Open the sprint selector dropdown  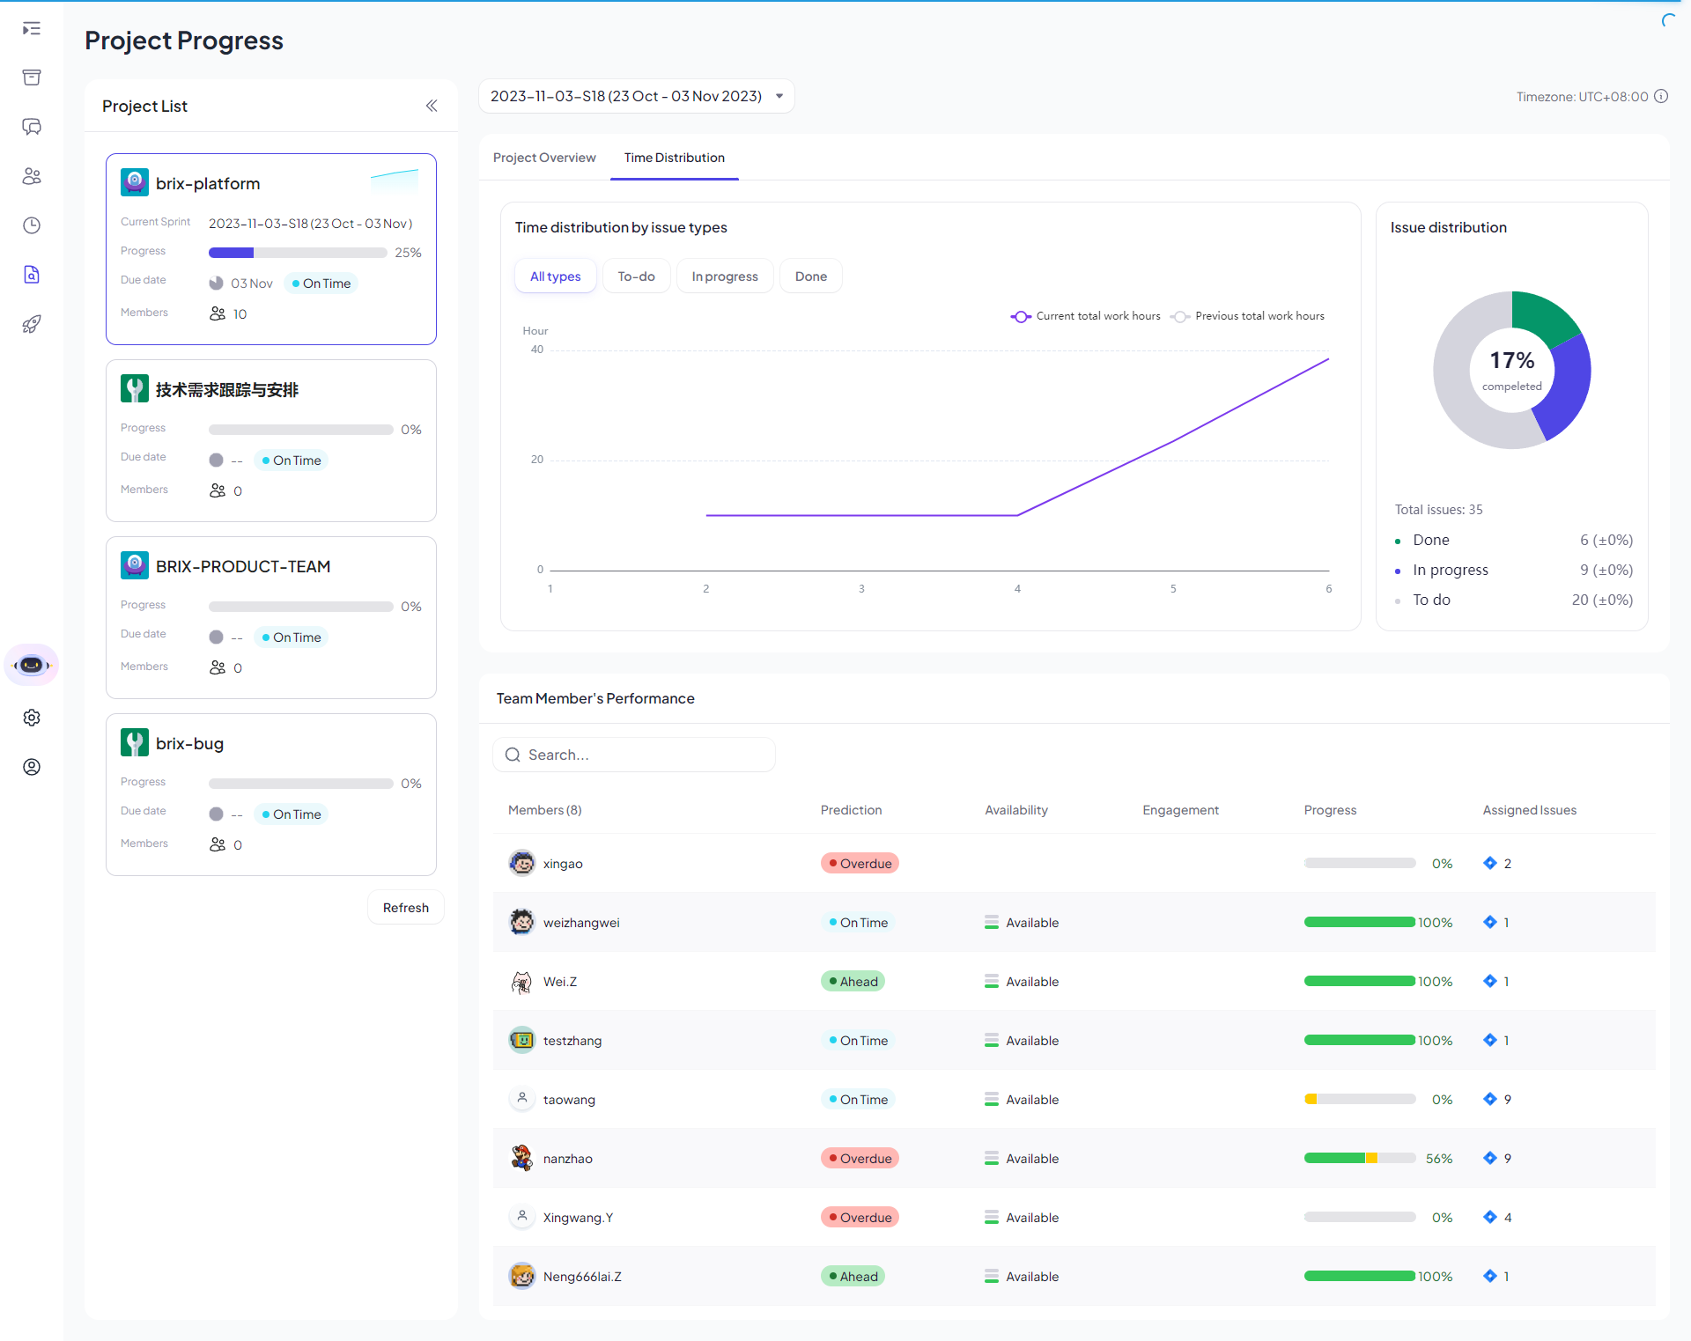coord(637,96)
